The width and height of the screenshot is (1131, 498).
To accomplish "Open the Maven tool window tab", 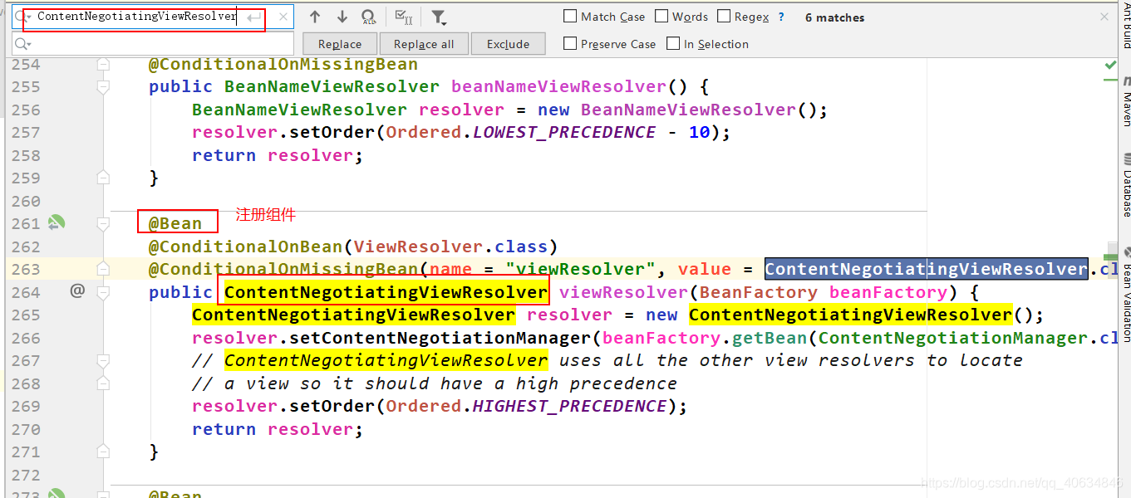I will (1127, 109).
